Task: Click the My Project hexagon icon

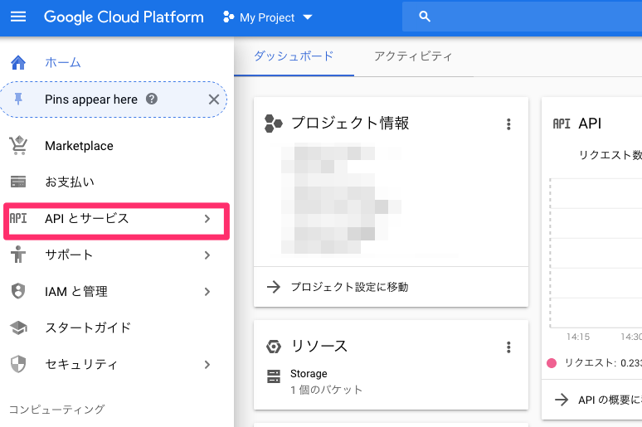Action: 228,17
